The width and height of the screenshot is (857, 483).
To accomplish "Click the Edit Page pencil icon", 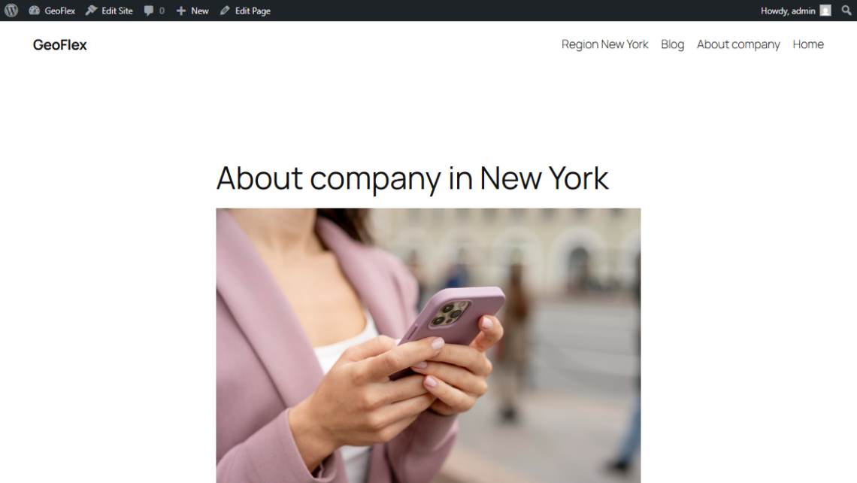I will (225, 11).
